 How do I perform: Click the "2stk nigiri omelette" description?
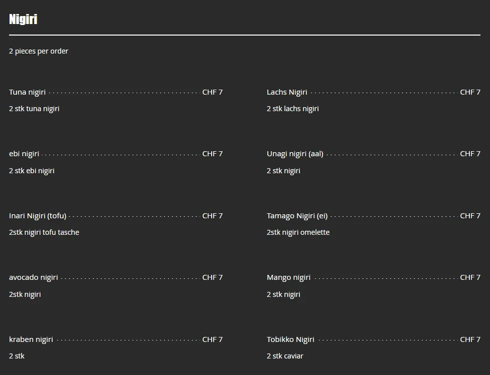(x=298, y=232)
